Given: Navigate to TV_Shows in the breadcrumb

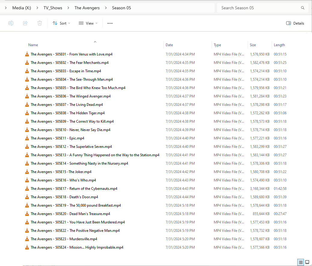Looking at the screenshot, I should pos(53,8).
